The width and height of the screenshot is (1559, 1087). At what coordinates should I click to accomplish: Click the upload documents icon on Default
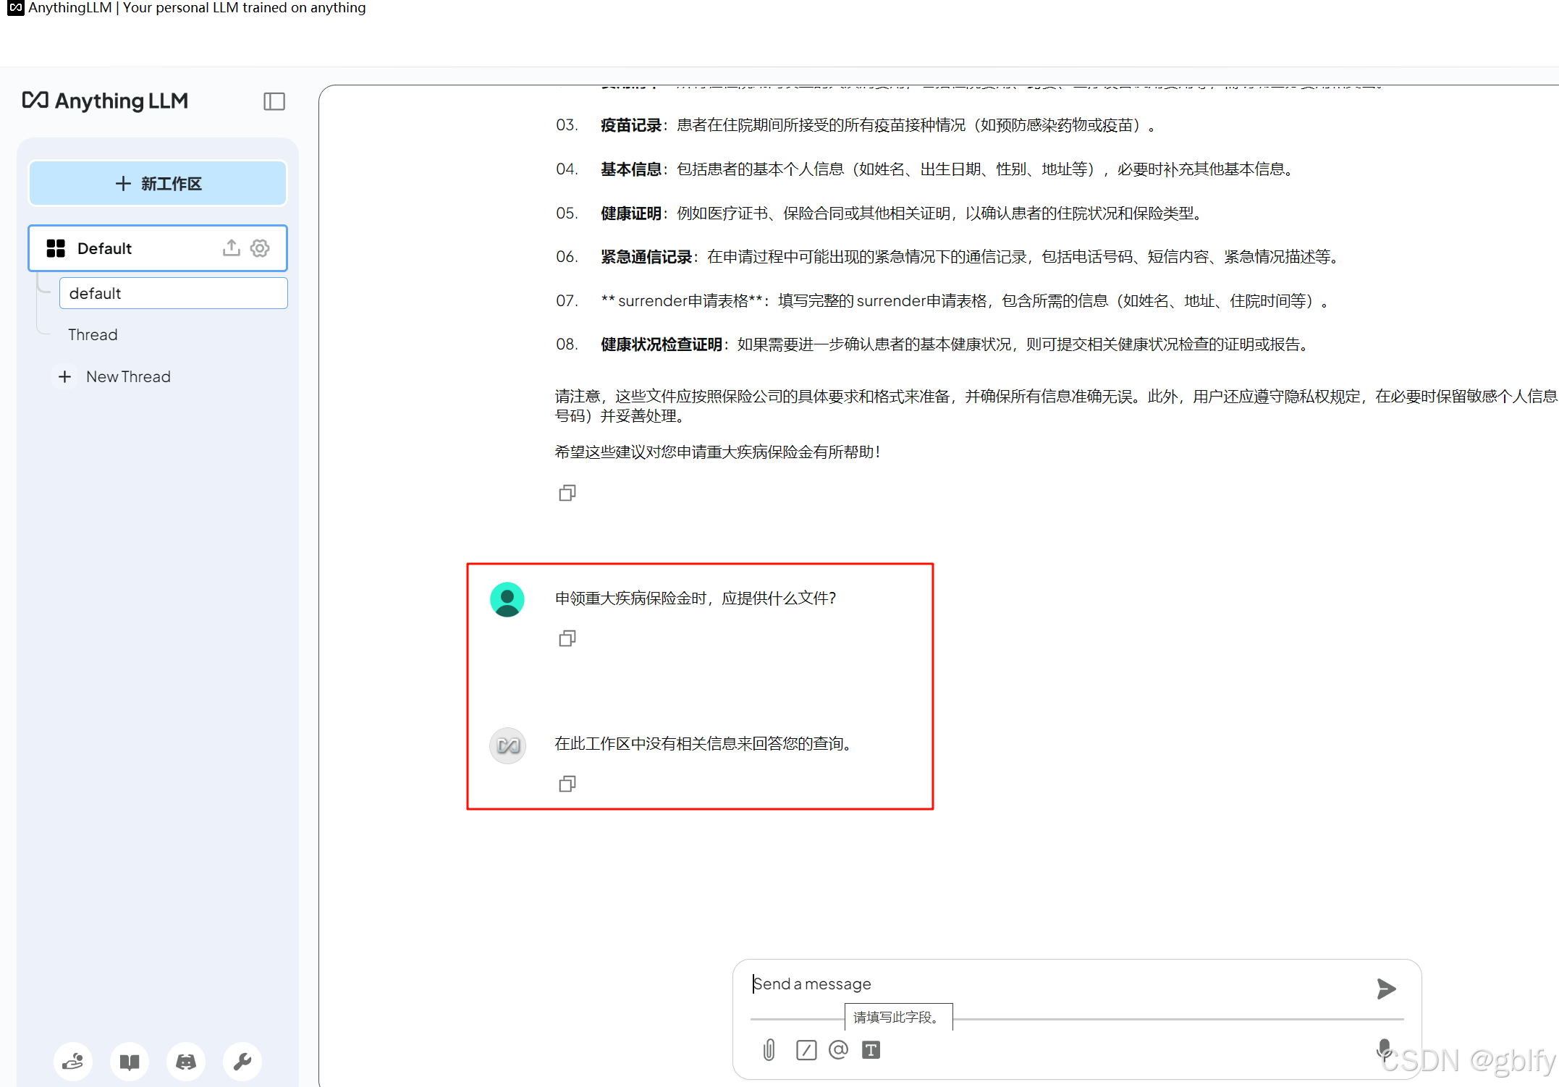[x=231, y=248]
